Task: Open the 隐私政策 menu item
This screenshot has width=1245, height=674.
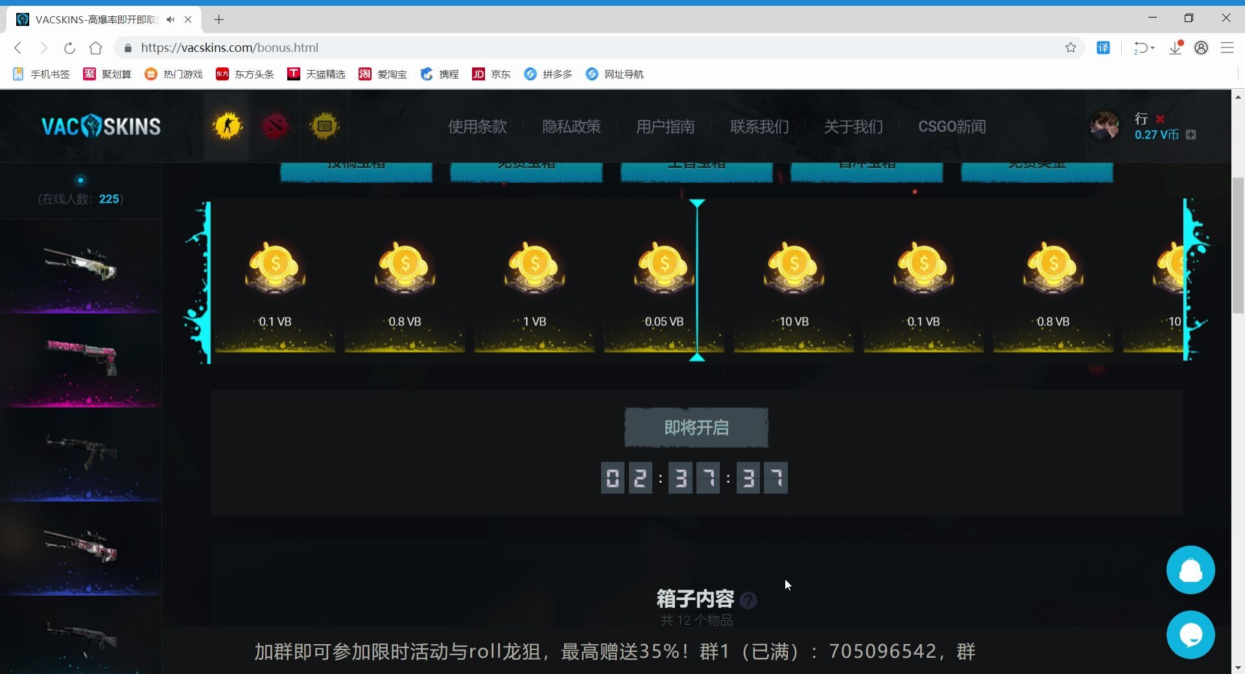Action: 571,126
